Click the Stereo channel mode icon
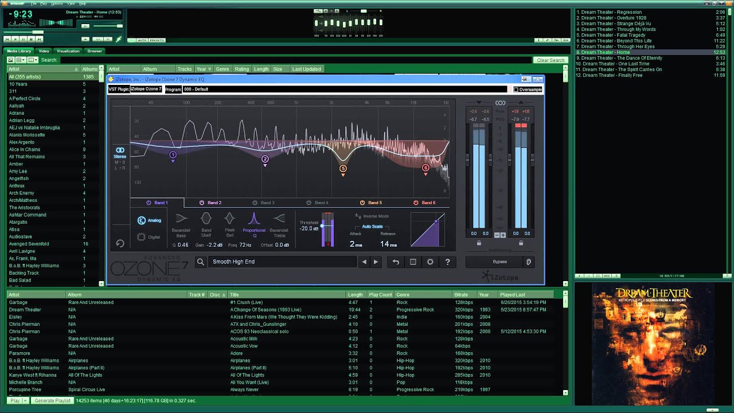Viewport: 734px width, 413px height. (x=120, y=150)
